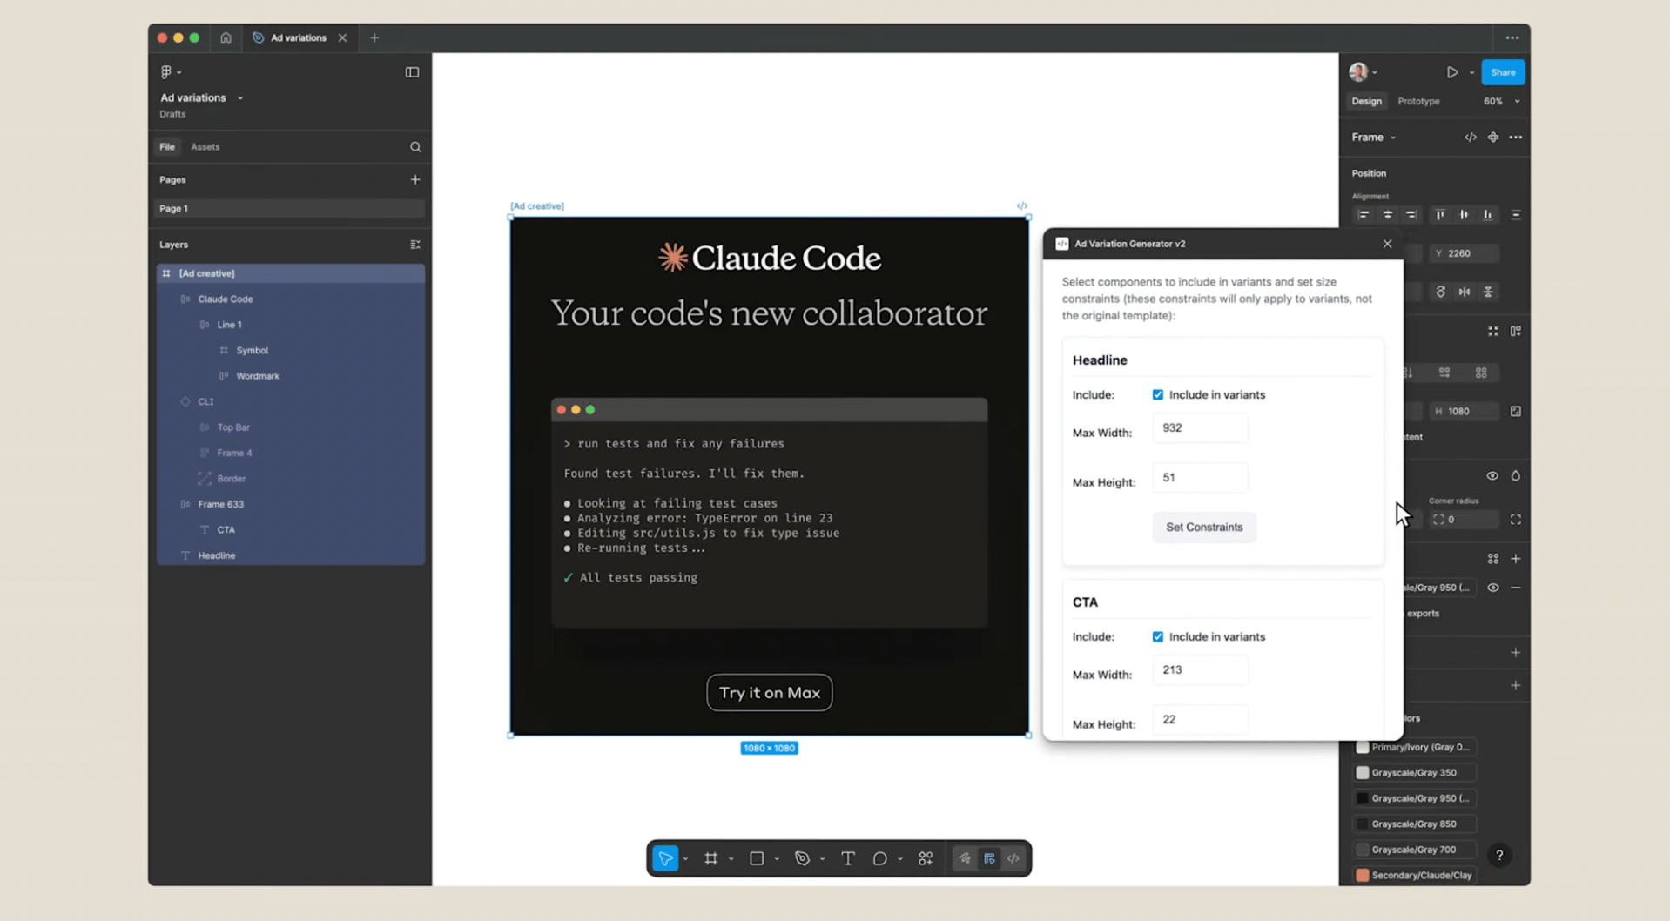1670x921 pixels.
Task: Expand the Pen tool options arrow
Action: click(x=823, y=859)
